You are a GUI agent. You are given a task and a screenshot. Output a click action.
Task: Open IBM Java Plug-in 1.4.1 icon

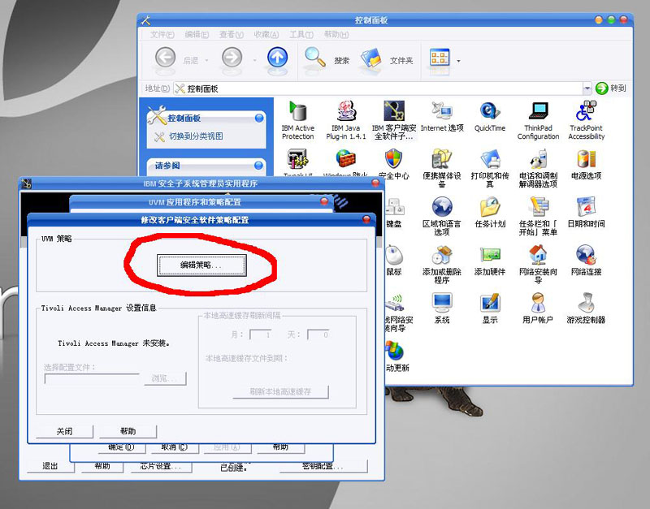(x=346, y=119)
